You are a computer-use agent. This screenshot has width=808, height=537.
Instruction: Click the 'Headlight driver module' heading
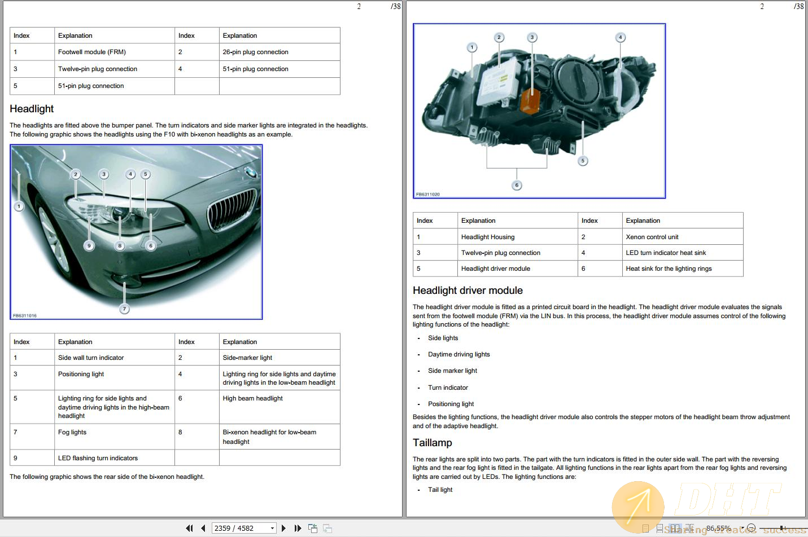[468, 290]
